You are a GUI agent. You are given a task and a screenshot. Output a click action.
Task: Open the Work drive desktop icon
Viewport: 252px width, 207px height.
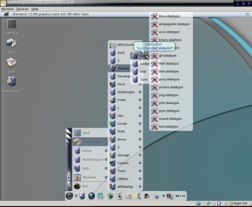point(12,63)
